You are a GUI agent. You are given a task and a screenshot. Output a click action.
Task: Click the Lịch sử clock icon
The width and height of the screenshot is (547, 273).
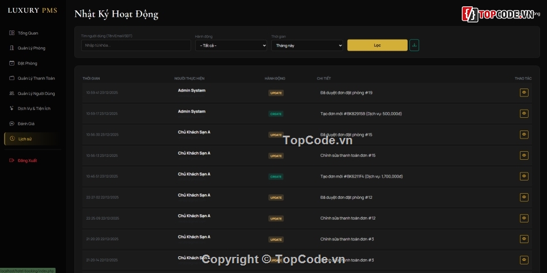(x=12, y=139)
